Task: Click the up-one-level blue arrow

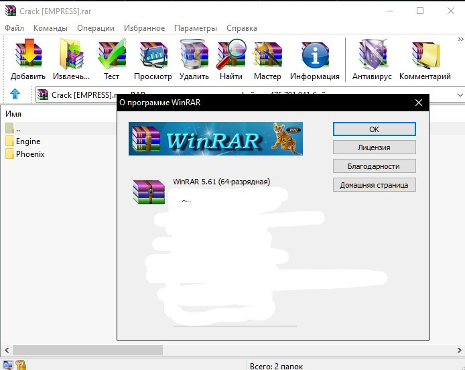Action: pyautogui.click(x=15, y=95)
